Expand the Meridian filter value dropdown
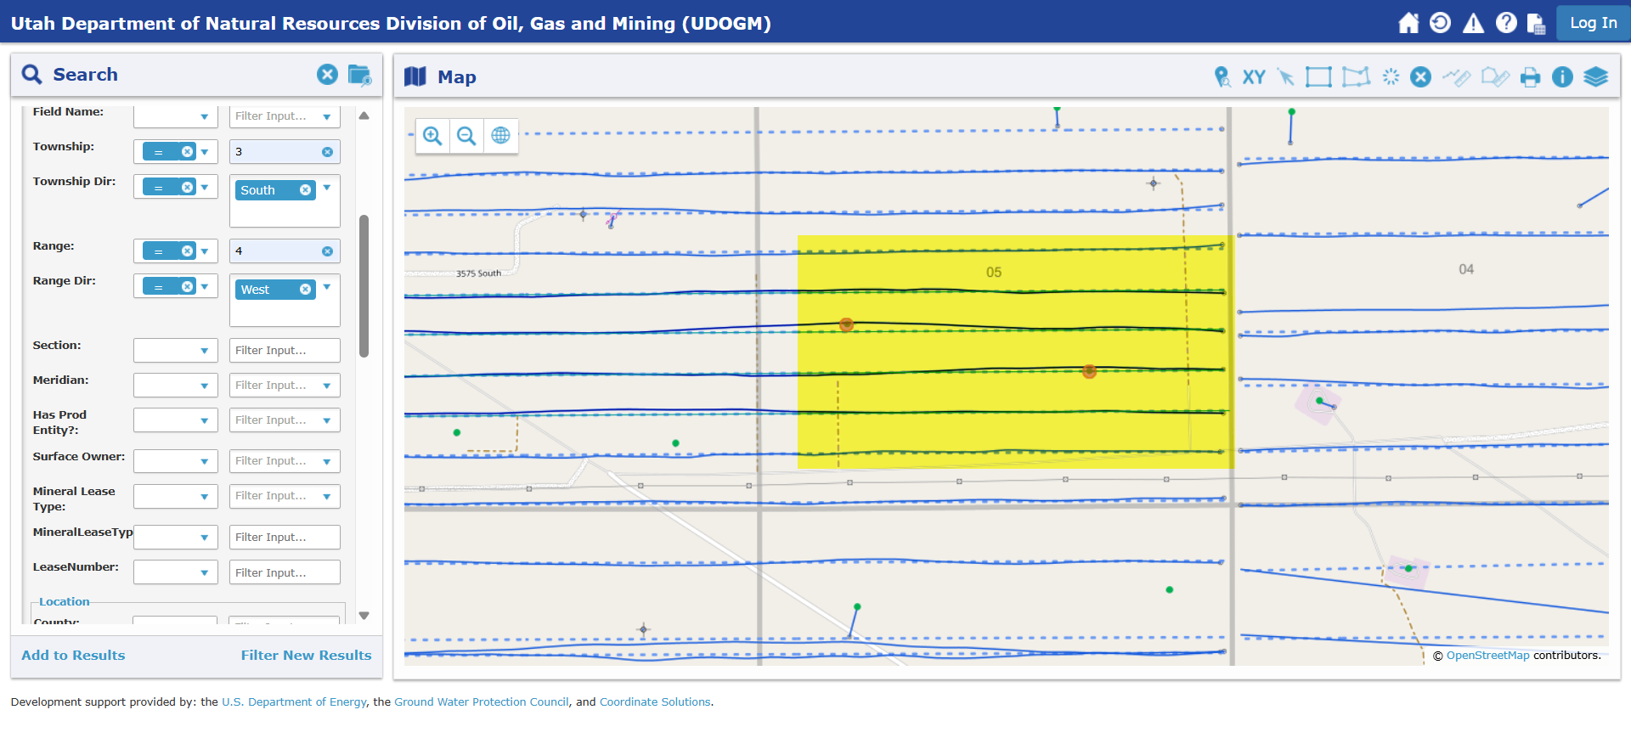The width and height of the screenshot is (1631, 738). pos(327,386)
